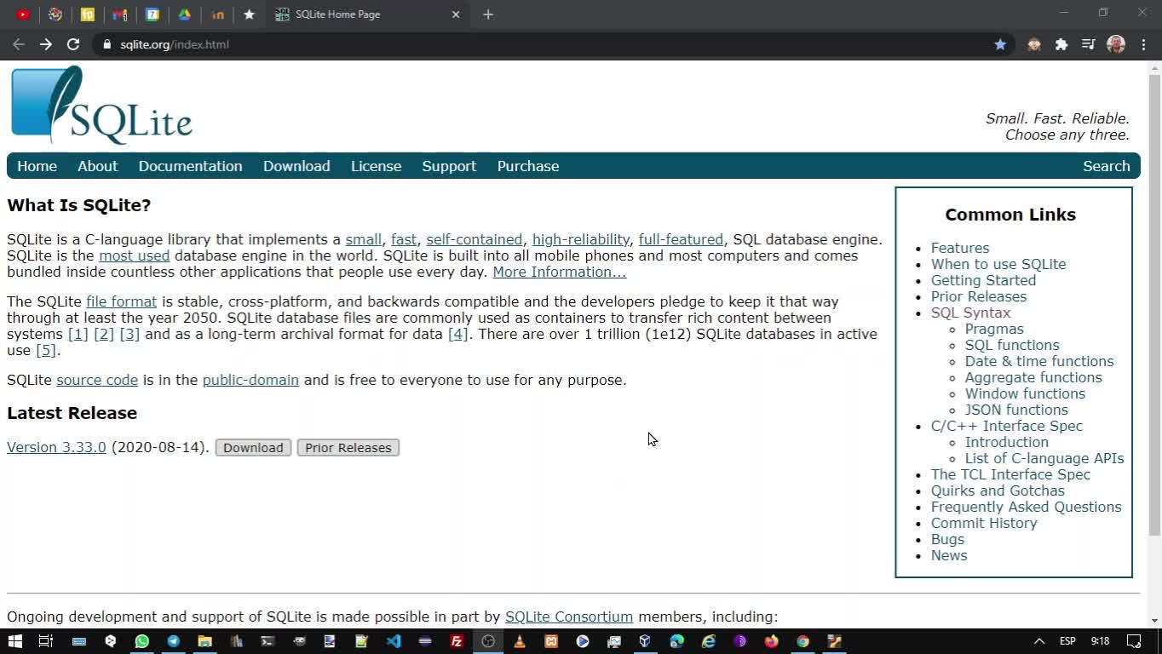
Task: Click the Prior Releases button
Action: click(x=348, y=448)
